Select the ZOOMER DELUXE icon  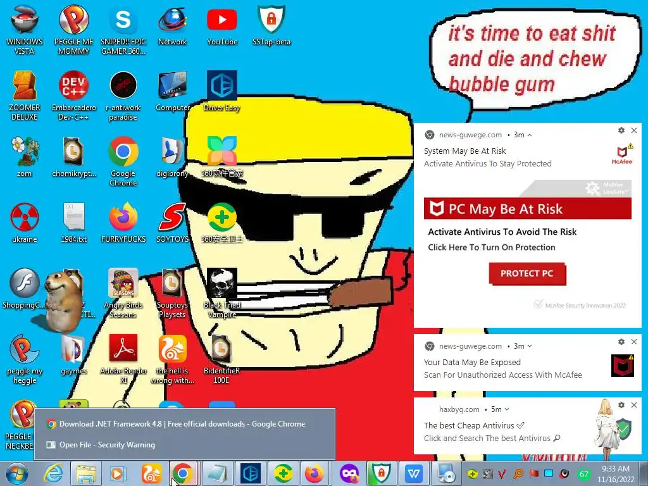pyautogui.click(x=25, y=96)
